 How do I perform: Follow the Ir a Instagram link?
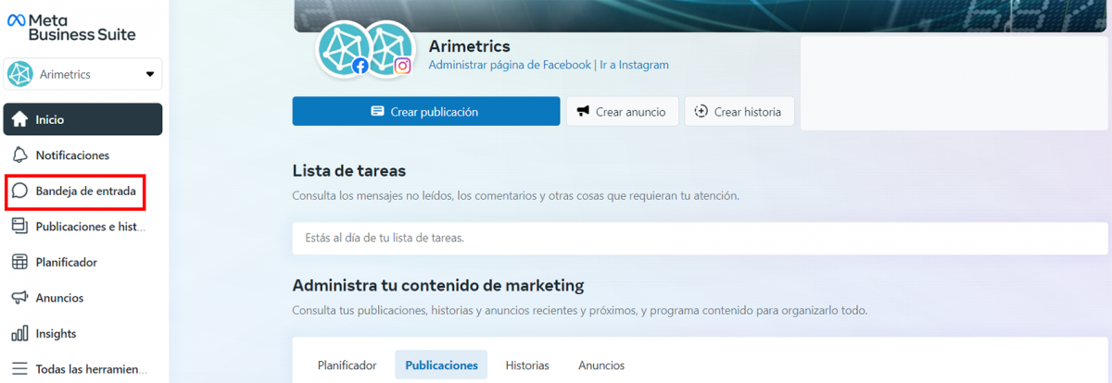(634, 65)
